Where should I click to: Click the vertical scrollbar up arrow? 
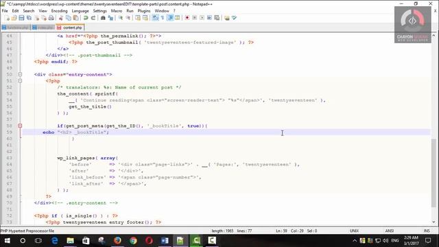click(434, 36)
